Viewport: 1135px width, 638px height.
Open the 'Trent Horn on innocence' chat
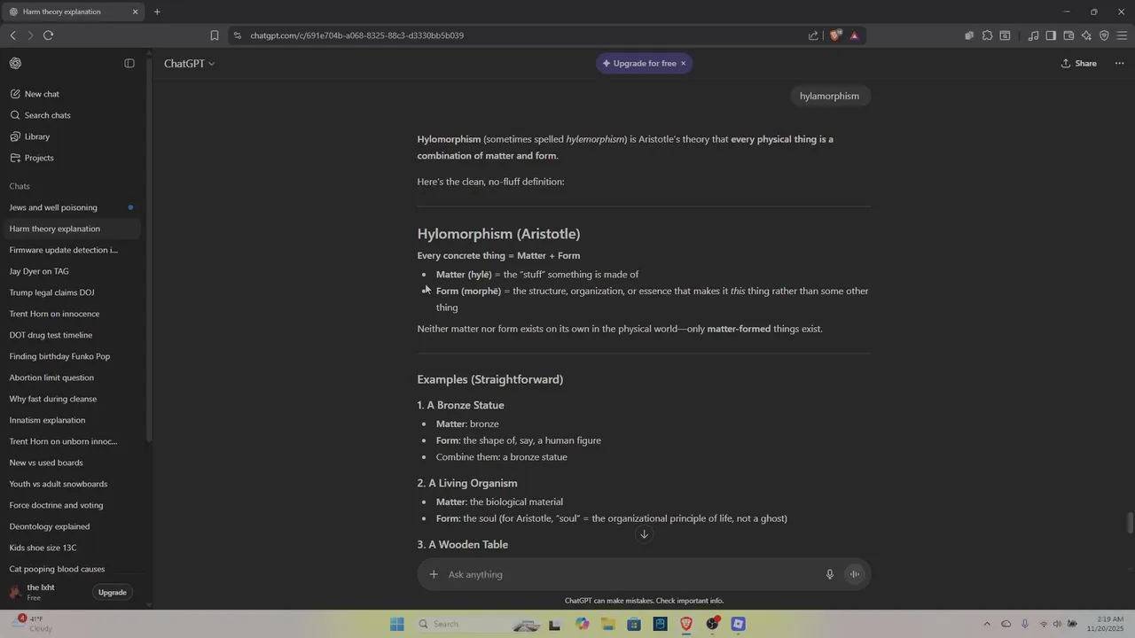click(71, 314)
